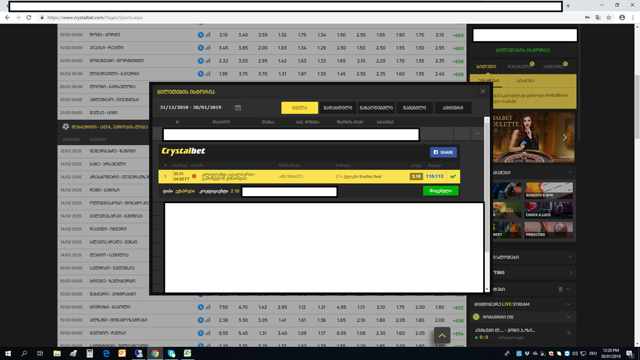
Task: Open Microsoft Edge from taskbar
Action: [x=106, y=354]
